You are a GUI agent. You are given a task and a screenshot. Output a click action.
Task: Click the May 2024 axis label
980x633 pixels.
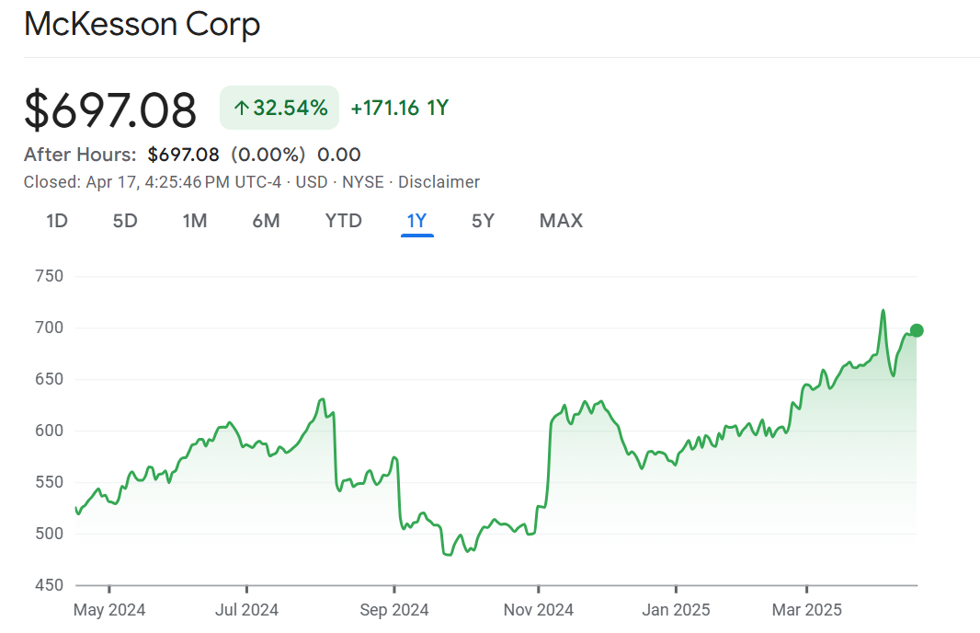(x=108, y=610)
